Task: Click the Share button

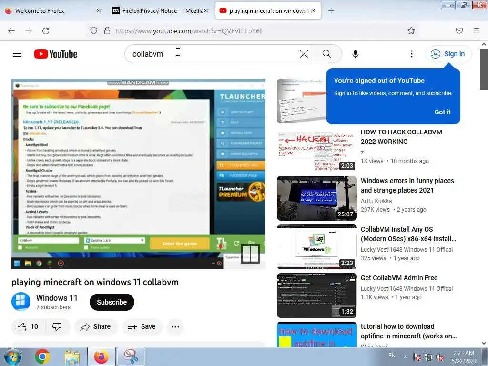Action: [x=95, y=327]
